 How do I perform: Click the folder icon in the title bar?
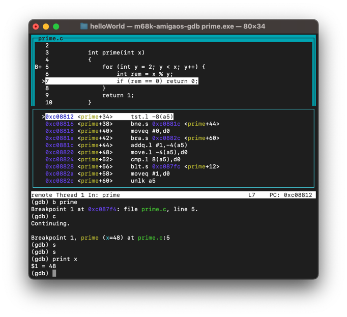click(x=84, y=26)
